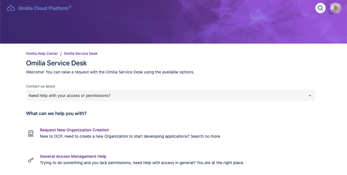This screenshot has width=347, height=175.
Task: Click the building icon for organization creation
Action: (31, 133)
